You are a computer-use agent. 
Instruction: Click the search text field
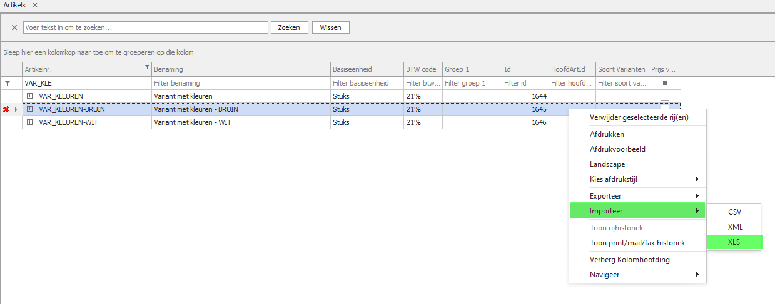pos(146,27)
